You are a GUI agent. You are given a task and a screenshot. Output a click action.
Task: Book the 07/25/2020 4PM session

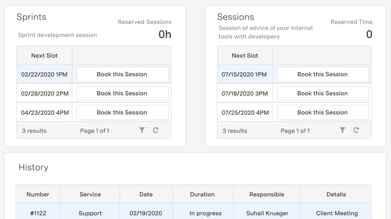point(323,113)
